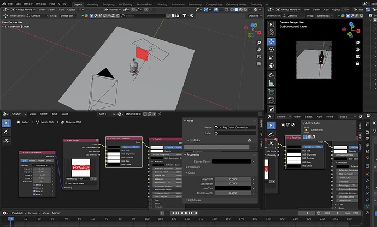Screen dimensions: 377x227
Task: Enable Mirror V checkbox in UVW Mapping node
Action: pos(34,188)
